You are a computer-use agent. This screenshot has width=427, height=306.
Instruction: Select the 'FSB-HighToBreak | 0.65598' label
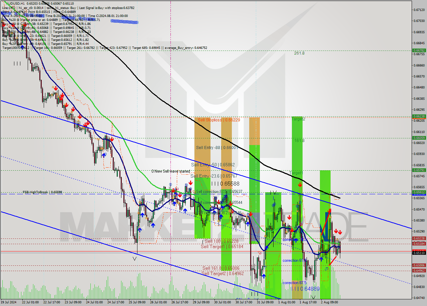42,192
